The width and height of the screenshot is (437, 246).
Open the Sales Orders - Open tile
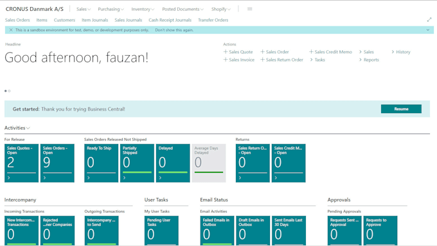pos(57,163)
